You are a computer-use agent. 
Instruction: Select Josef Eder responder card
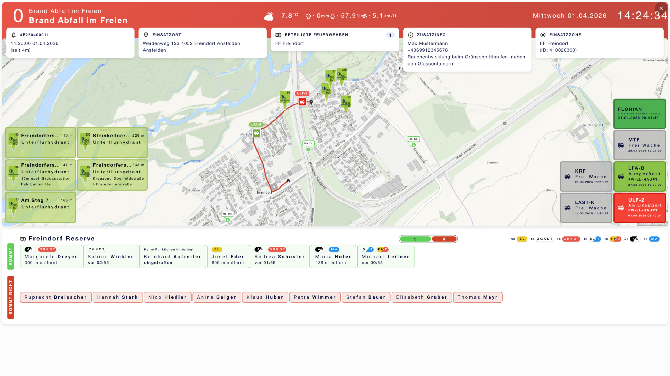[x=228, y=256]
